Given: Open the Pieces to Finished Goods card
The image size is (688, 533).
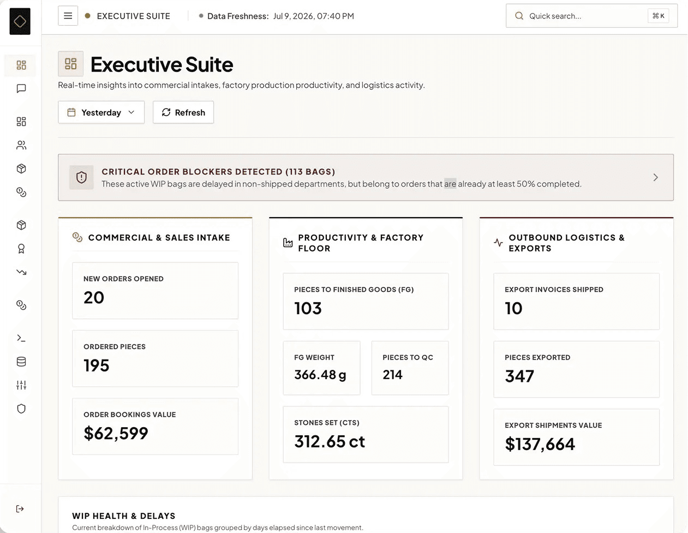Looking at the screenshot, I should pos(366,301).
